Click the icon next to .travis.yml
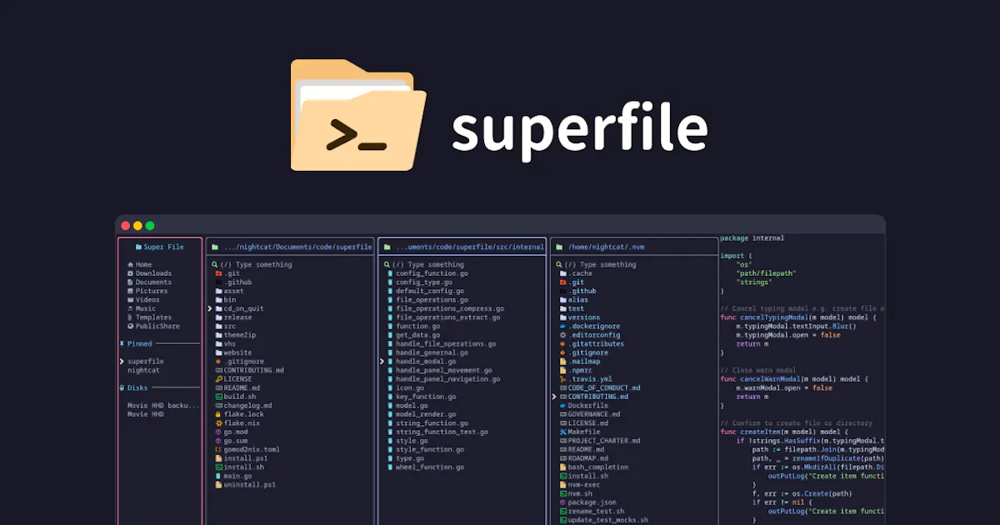Image resolution: width=1000 pixels, height=525 pixels. coord(563,379)
